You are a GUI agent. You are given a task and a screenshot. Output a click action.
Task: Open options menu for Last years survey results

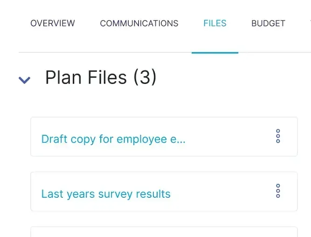coord(278,191)
